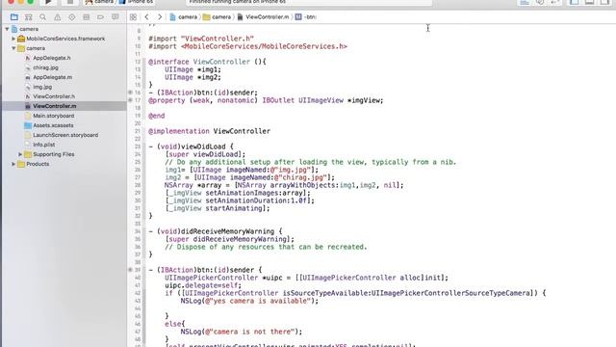Click outlet connection circle beside line 17

[130, 100]
